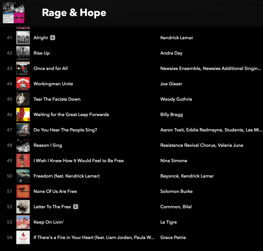
Task: Open artist Aaron Tveit
Action: pos(172,130)
